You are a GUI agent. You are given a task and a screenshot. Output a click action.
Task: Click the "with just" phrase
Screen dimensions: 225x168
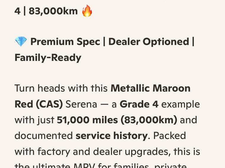(34, 120)
